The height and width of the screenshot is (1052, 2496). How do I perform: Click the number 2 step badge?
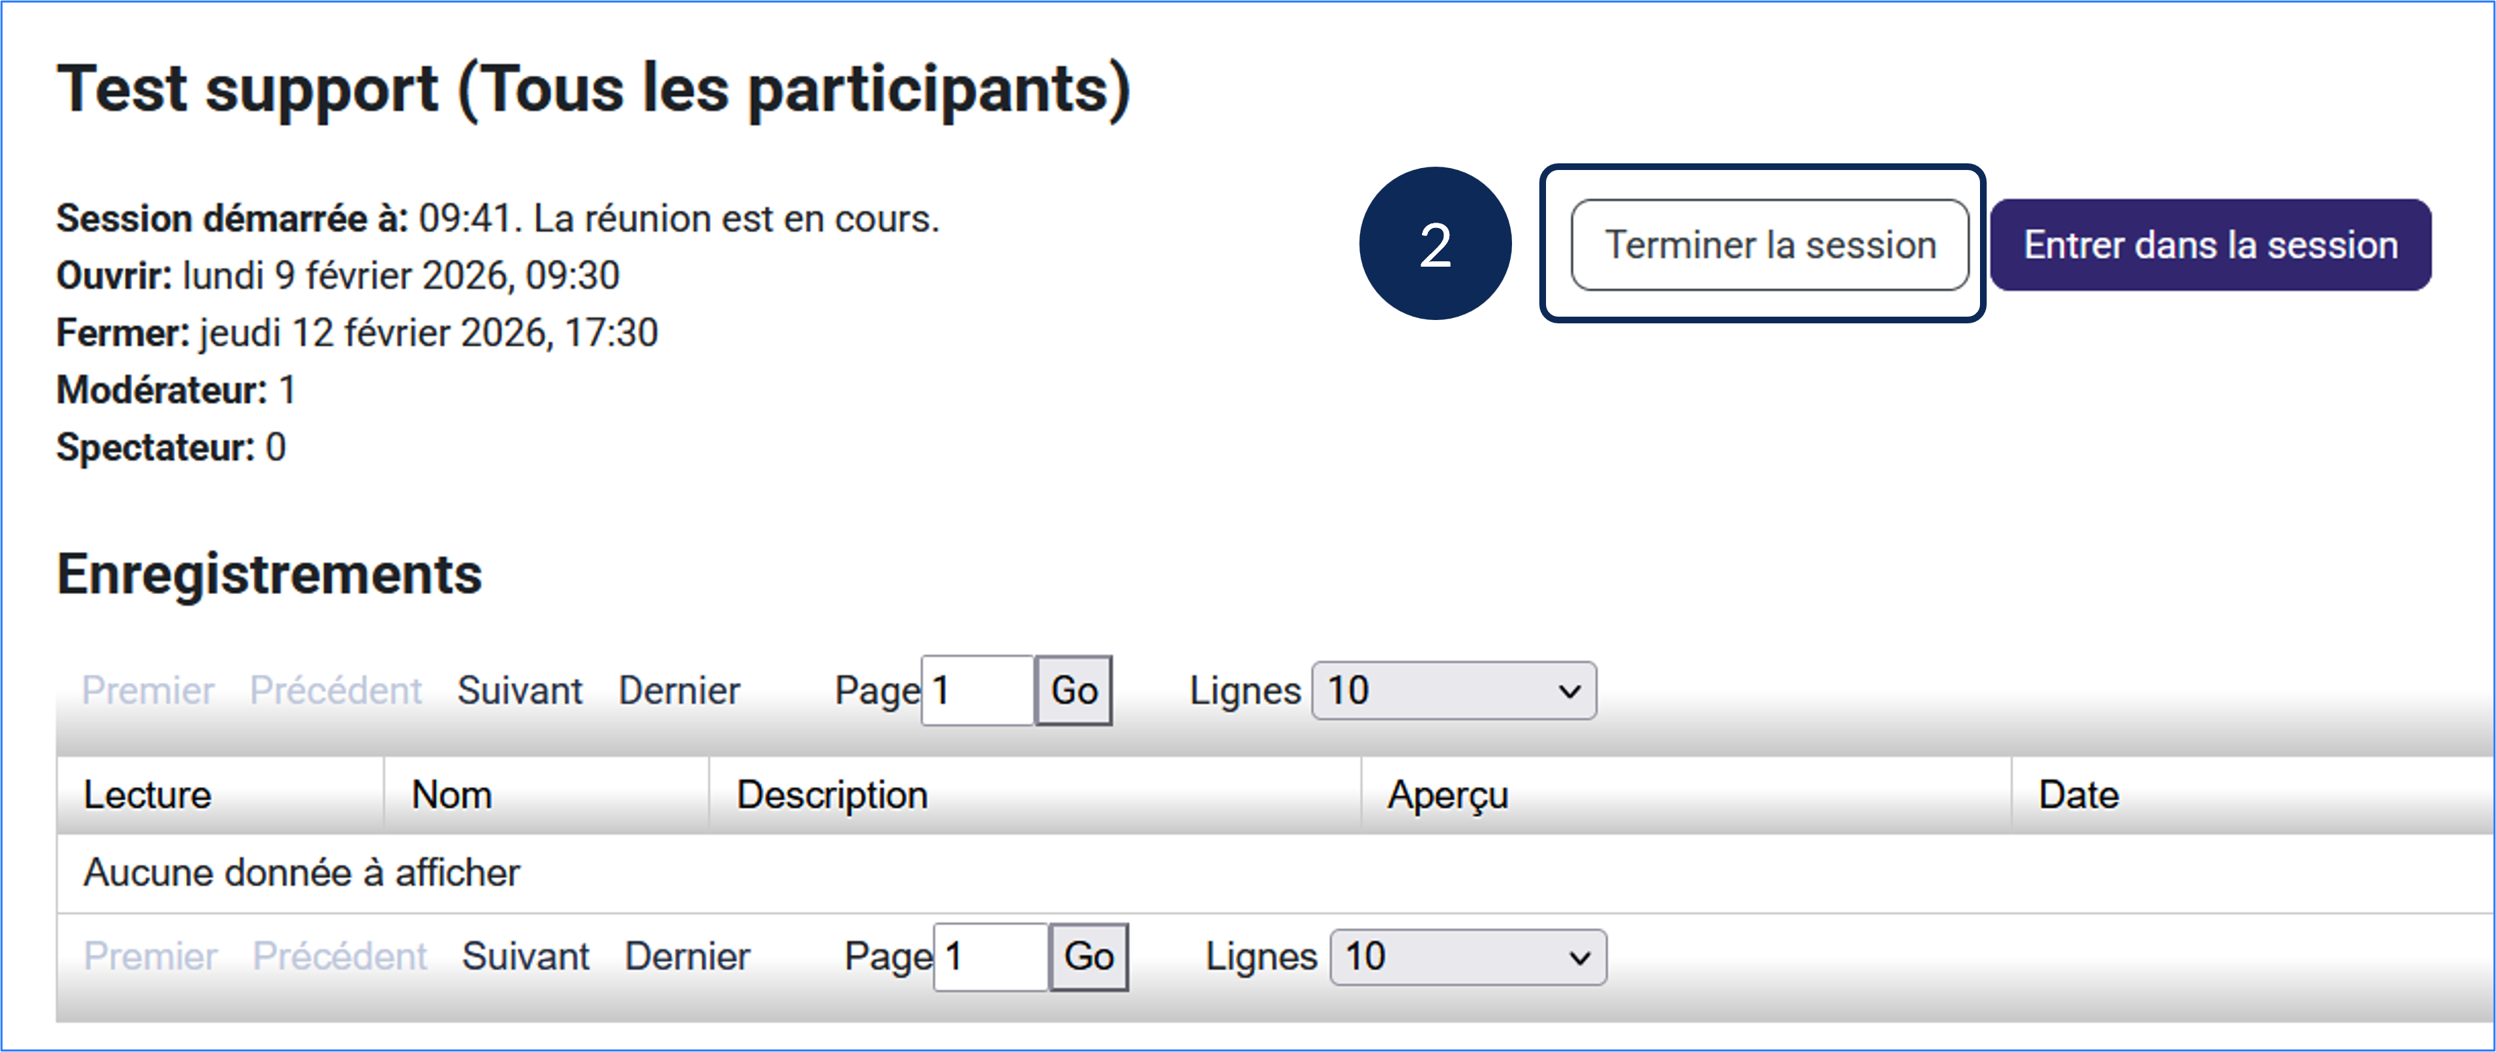(x=1435, y=244)
